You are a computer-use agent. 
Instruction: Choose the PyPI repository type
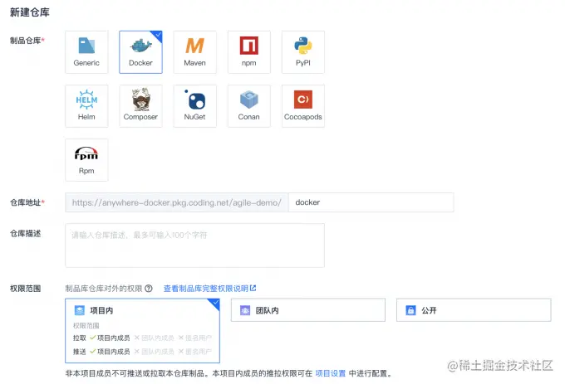click(x=303, y=52)
